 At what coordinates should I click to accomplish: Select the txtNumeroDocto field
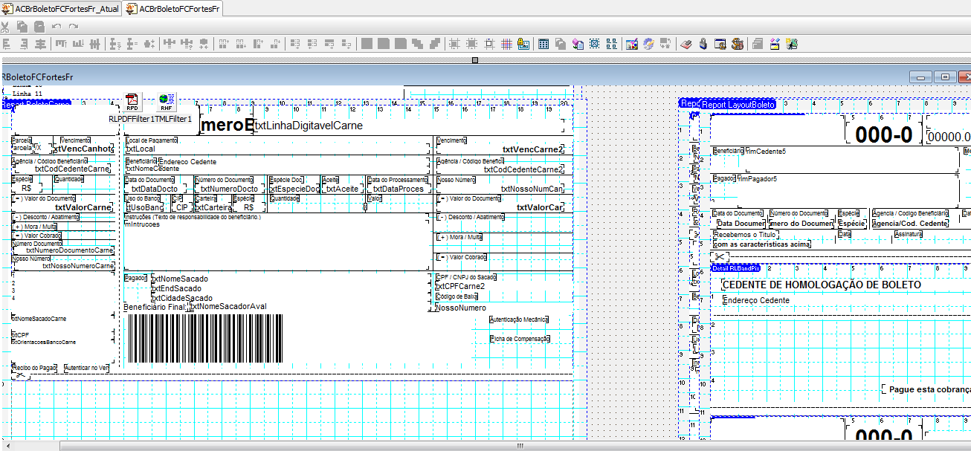(229, 189)
